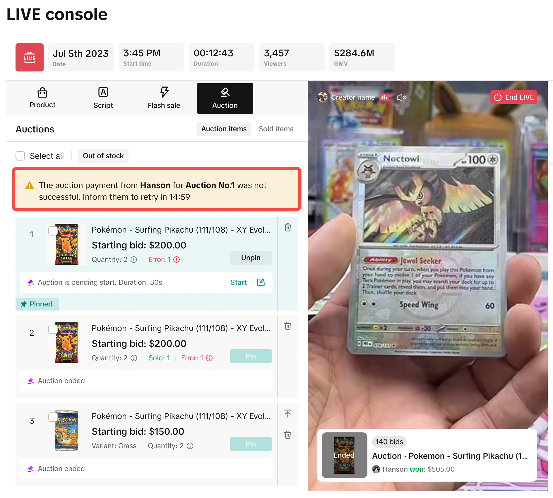Show error info for auction item 2
This screenshot has width=553, height=498.
pos(209,358)
